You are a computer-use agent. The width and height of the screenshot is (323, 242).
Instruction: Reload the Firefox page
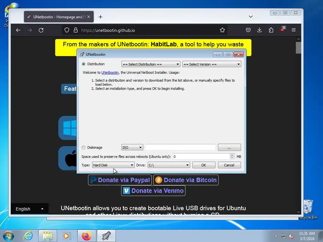[x=41, y=30]
